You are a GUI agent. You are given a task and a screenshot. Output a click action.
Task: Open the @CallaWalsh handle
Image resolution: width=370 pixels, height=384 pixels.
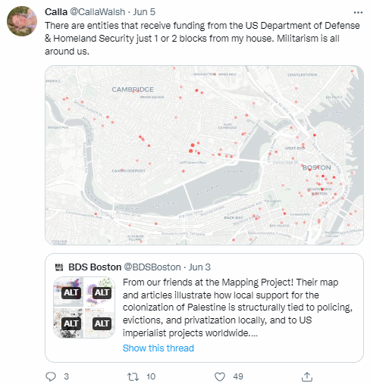pyautogui.click(x=97, y=12)
